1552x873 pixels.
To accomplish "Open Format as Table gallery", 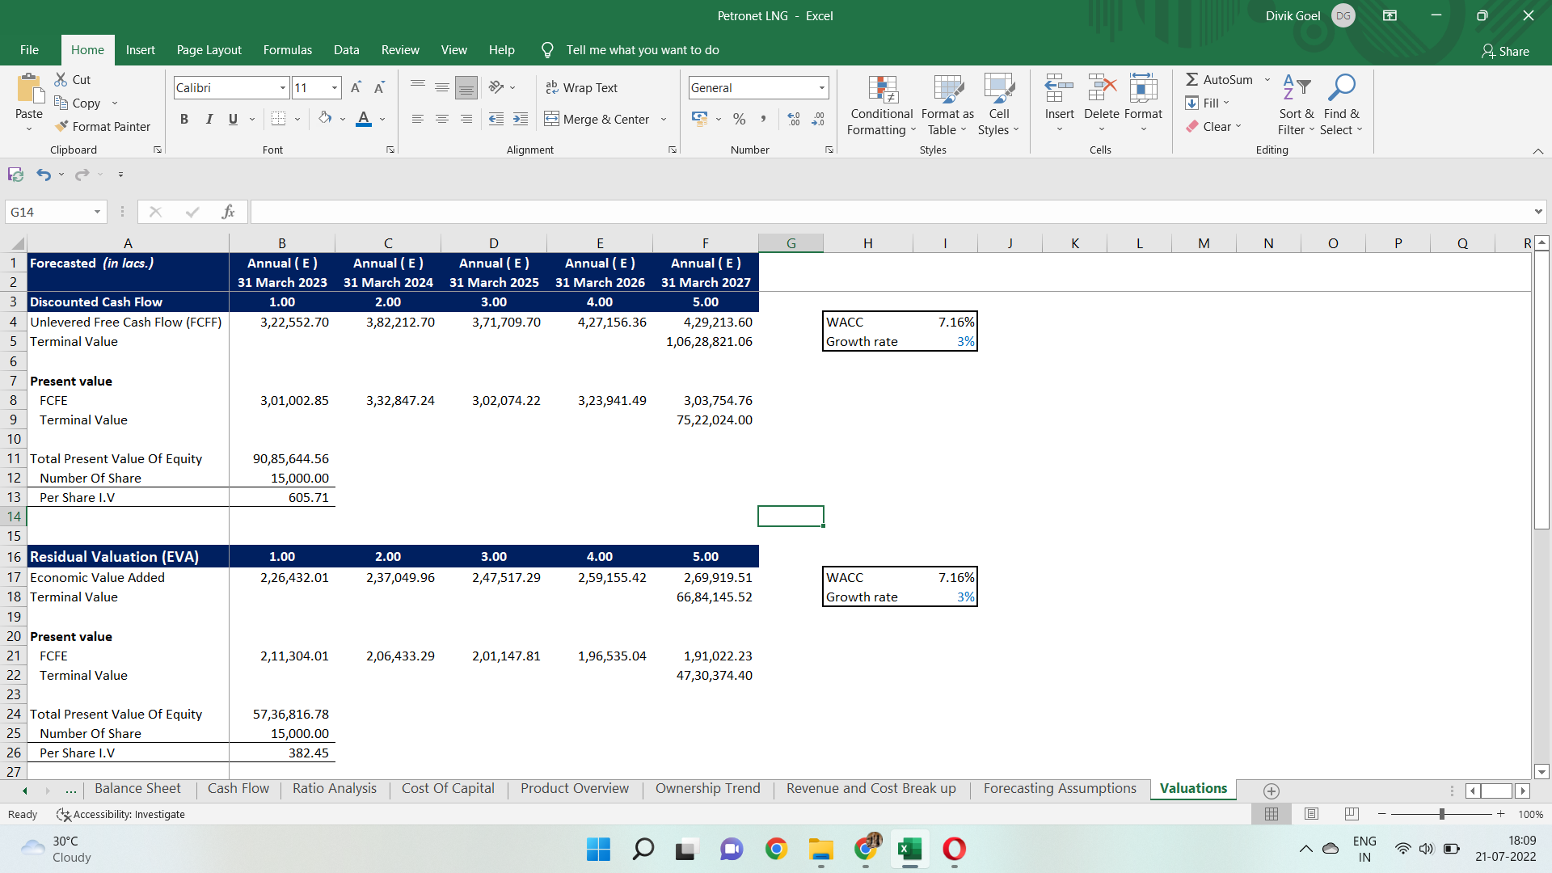I will coord(947,106).
